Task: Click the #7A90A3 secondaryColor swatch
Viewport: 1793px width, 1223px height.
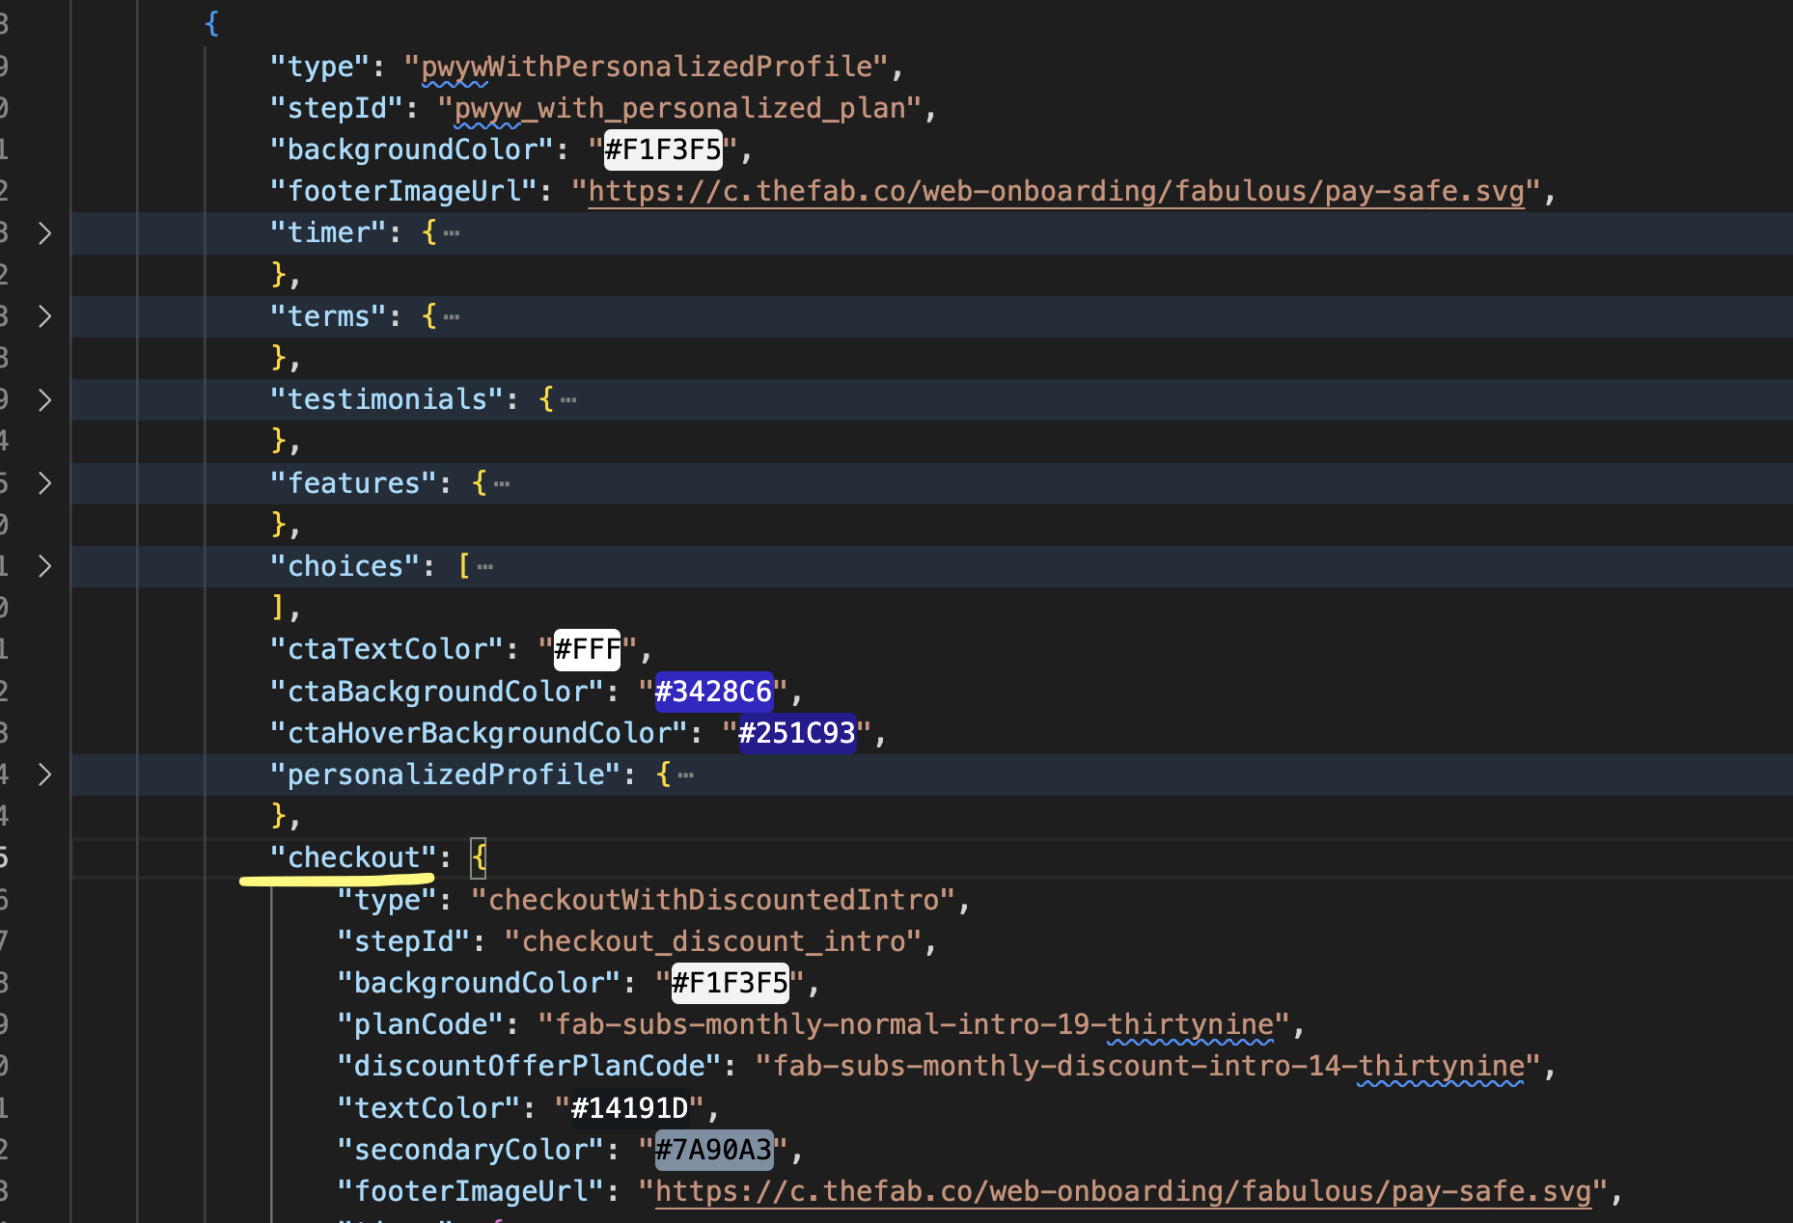Action: [x=713, y=1150]
